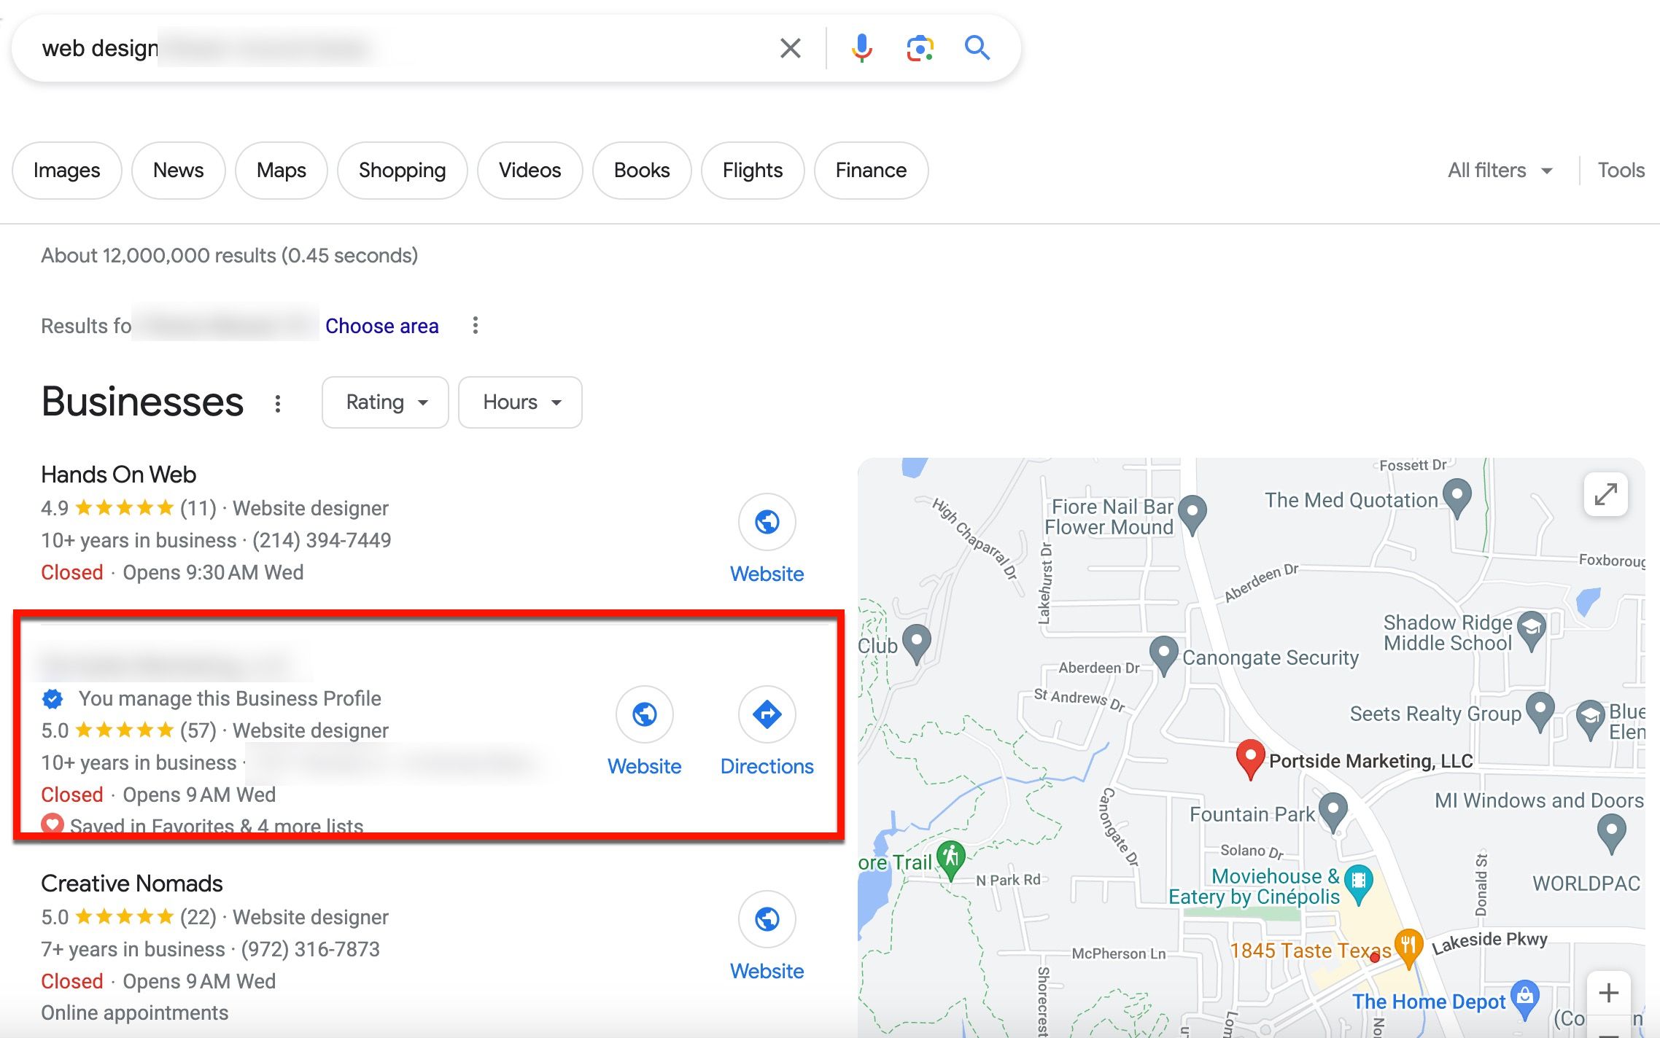The width and height of the screenshot is (1660, 1038).
Task: Click the blue search magnifier icon
Action: (977, 48)
